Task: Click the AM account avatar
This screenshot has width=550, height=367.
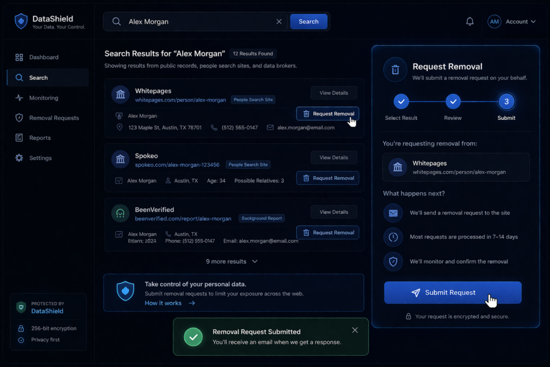Action: [494, 21]
